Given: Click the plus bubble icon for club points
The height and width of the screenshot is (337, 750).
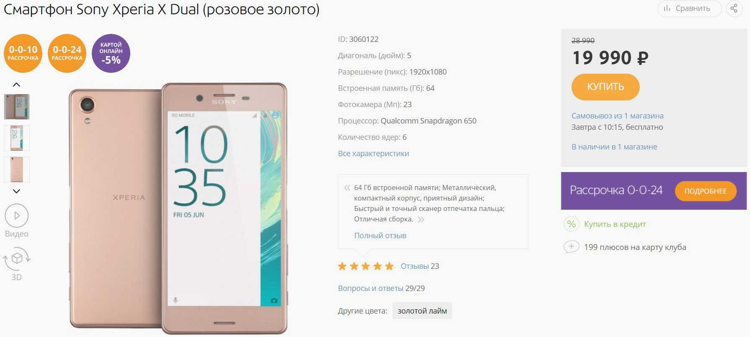Looking at the screenshot, I should (571, 247).
